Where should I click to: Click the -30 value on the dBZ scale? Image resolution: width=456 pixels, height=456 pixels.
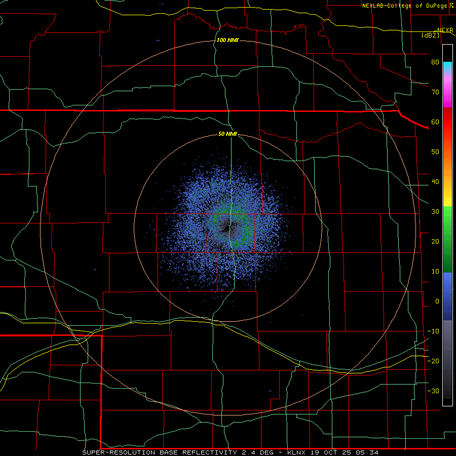pos(433,391)
